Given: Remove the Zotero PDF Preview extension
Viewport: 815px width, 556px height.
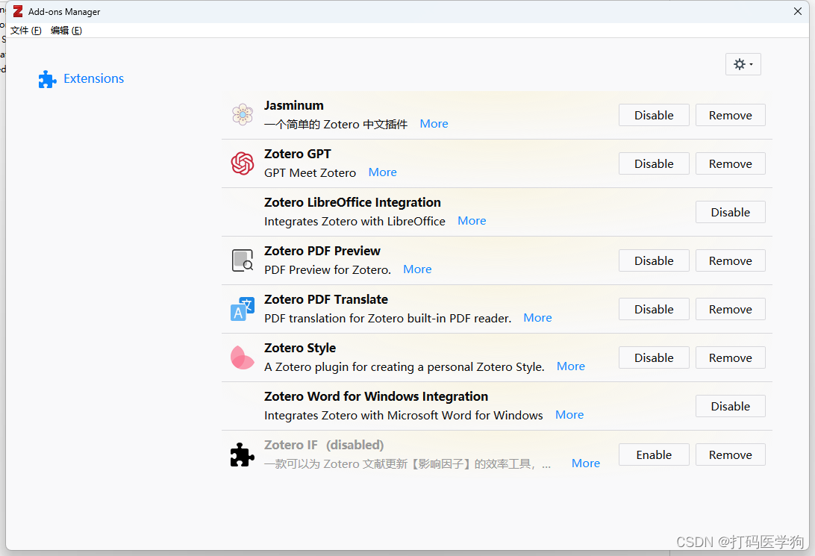Looking at the screenshot, I should (730, 260).
